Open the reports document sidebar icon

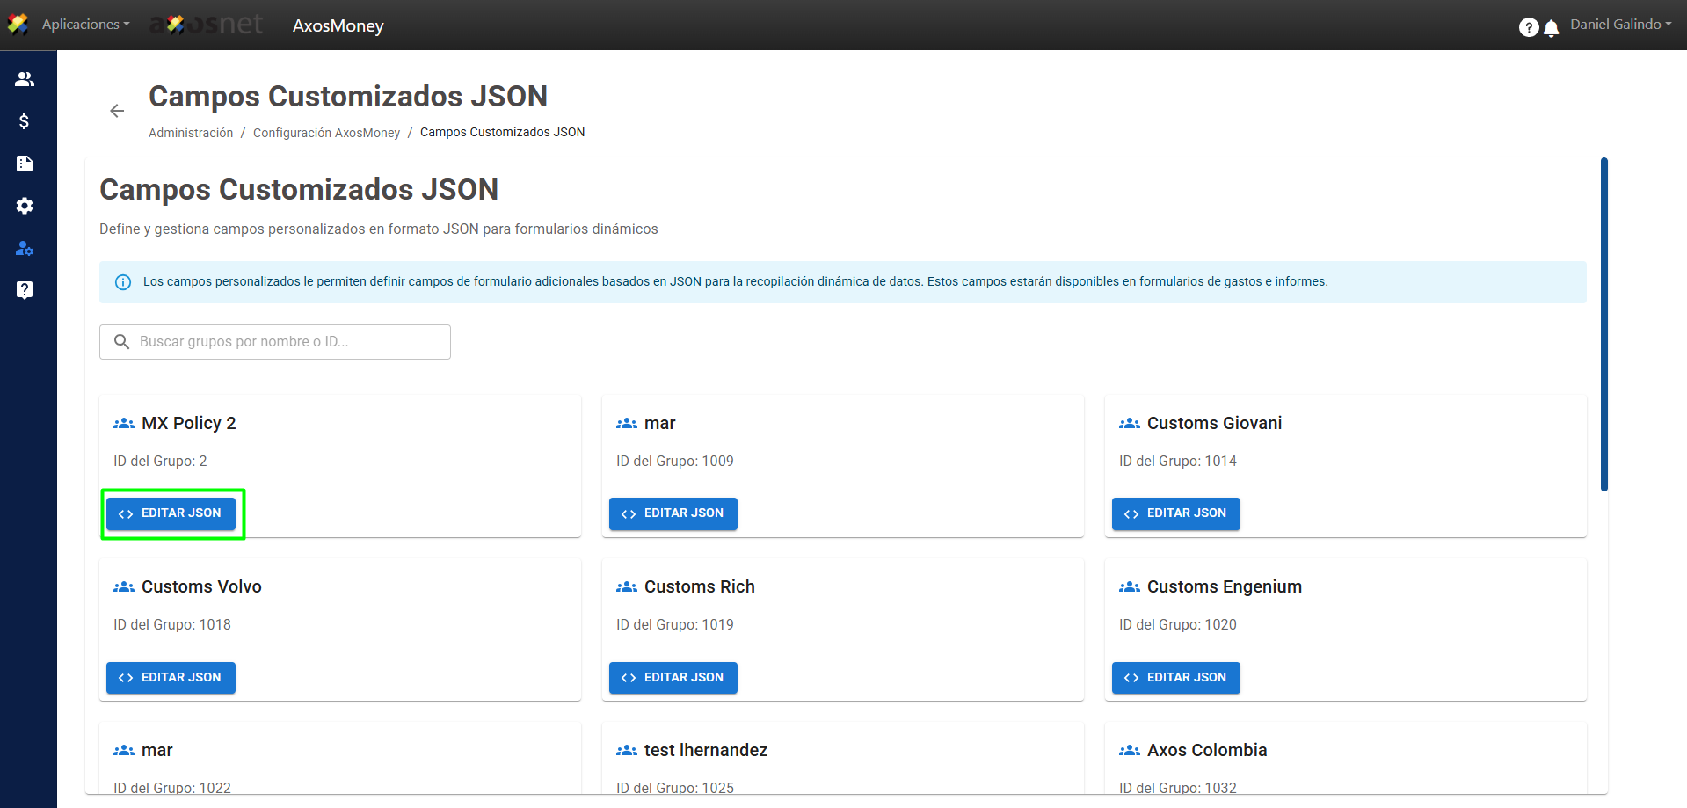(25, 164)
